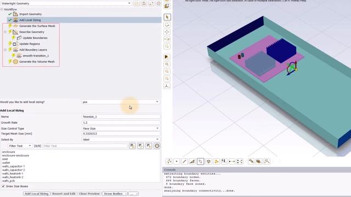Click the circular target icon beside the label filter

pyautogui.click(x=157, y=146)
